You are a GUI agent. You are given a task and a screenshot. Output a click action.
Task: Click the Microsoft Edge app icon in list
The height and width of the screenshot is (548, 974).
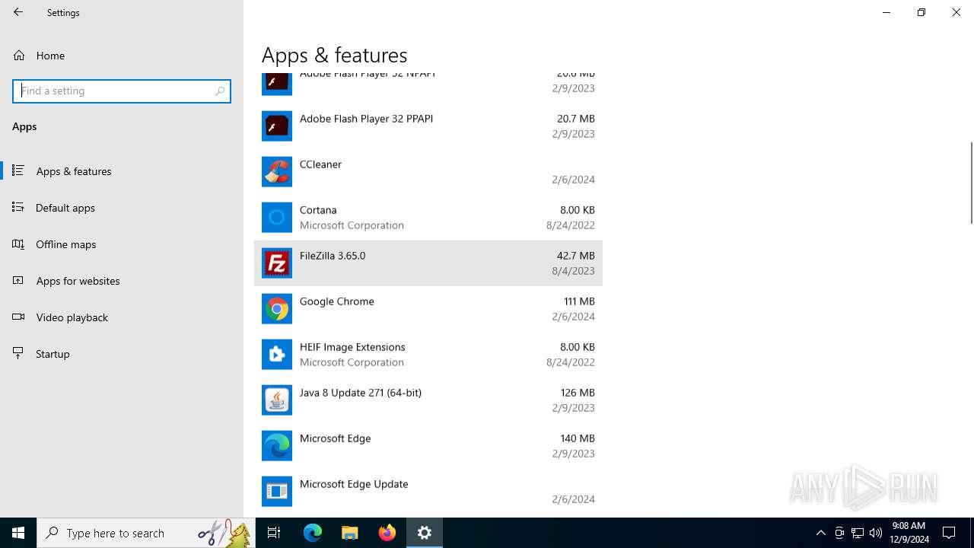pos(277,446)
